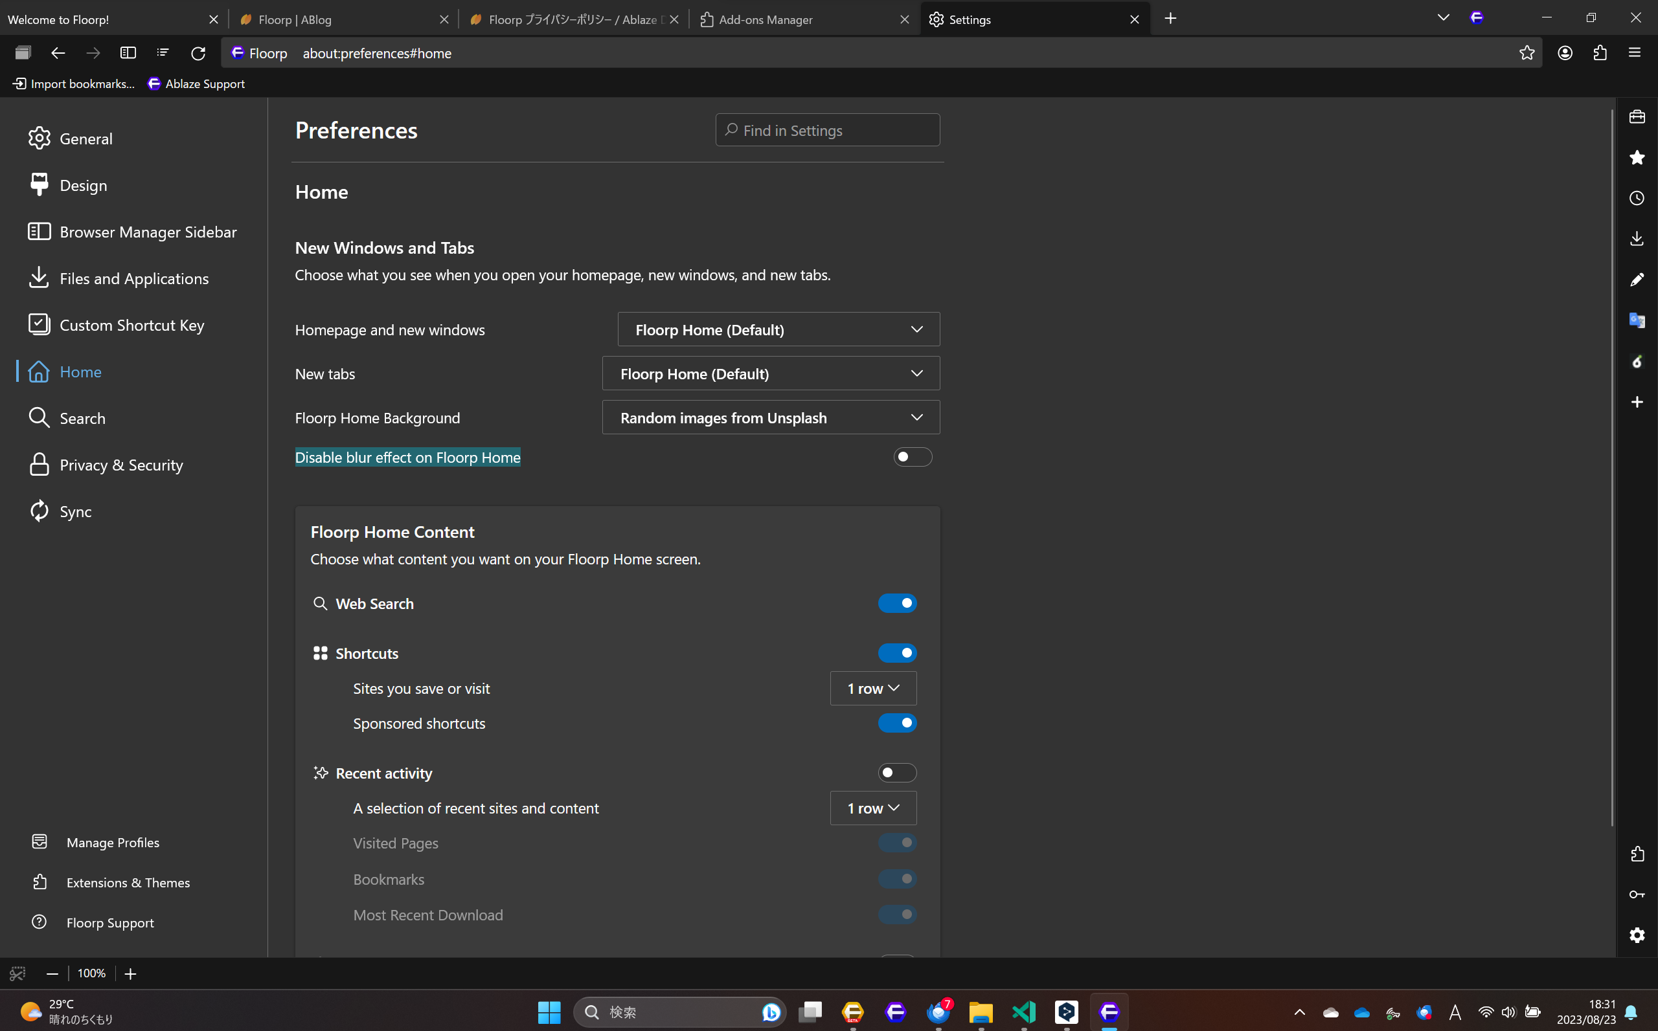Select Privacy & Security category
This screenshot has width=1658, height=1031.
[106, 465]
